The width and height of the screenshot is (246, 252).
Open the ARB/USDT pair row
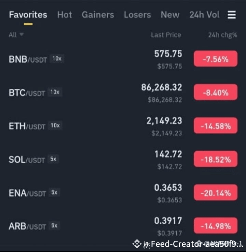tap(123, 226)
